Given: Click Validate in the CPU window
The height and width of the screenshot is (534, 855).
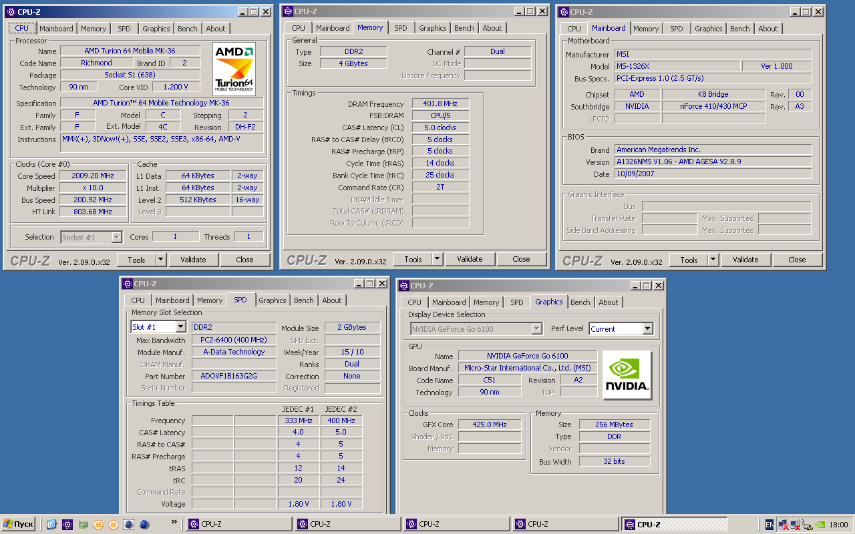Looking at the screenshot, I should pos(193,260).
